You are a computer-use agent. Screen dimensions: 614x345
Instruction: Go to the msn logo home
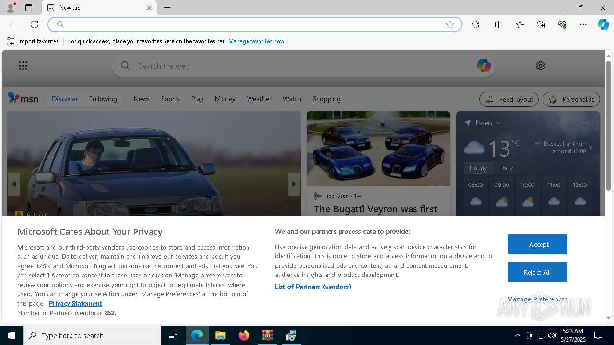(x=23, y=98)
